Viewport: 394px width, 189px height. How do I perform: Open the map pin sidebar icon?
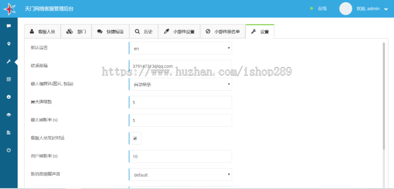9,44
